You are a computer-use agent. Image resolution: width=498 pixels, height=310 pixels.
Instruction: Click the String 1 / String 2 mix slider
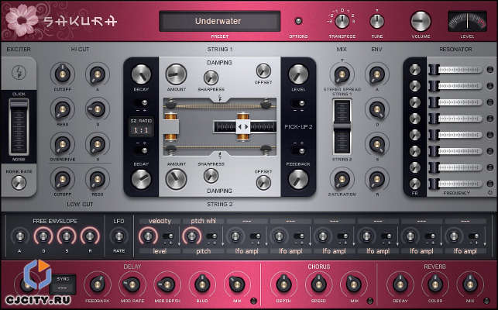point(342,126)
